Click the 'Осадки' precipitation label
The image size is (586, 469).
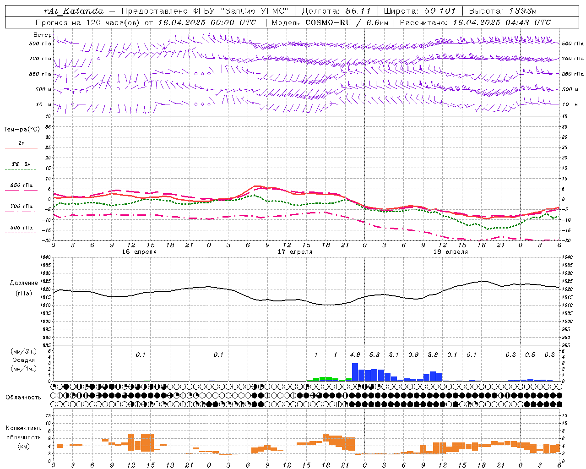[x=24, y=360]
